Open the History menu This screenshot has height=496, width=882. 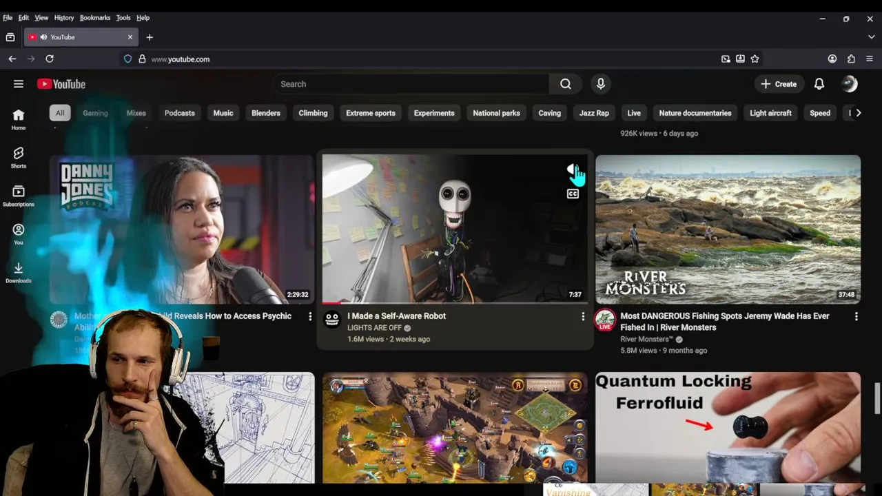[64, 18]
